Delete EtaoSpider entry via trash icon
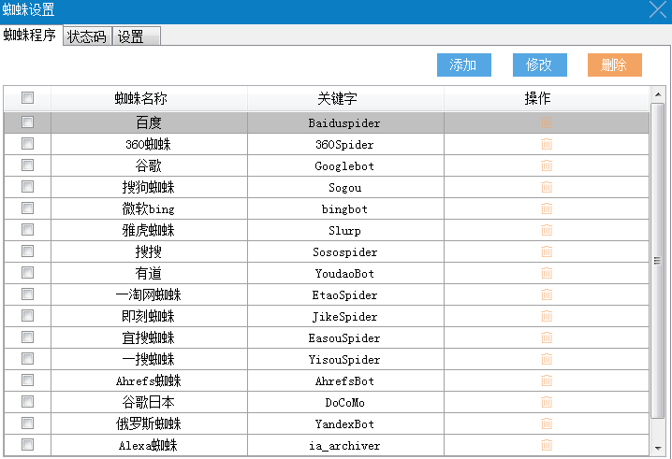Viewport: 672px width, 459px height. click(547, 294)
